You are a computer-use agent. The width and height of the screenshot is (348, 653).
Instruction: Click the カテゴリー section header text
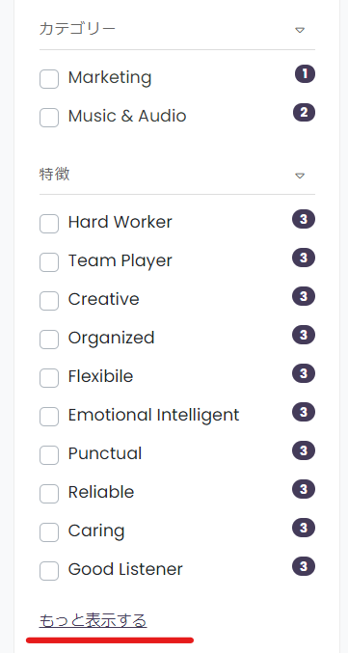coord(77,29)
